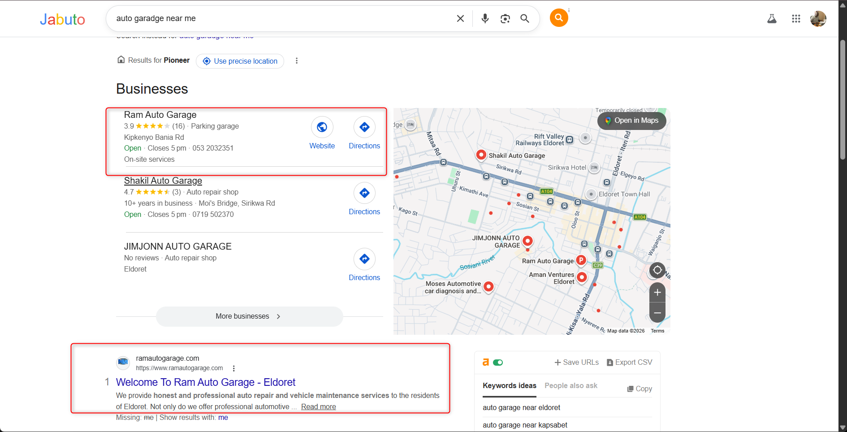Switch to the People also ask tab
This screenshot has width=847, height=432.
tap(571, 385)
